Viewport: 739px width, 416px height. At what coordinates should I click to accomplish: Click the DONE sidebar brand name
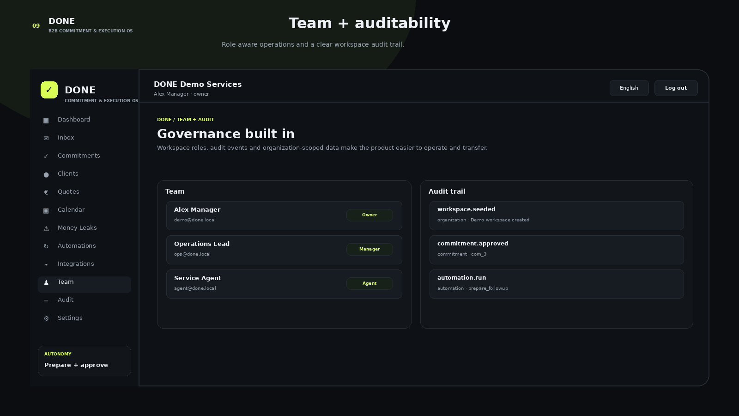(80, 90)
